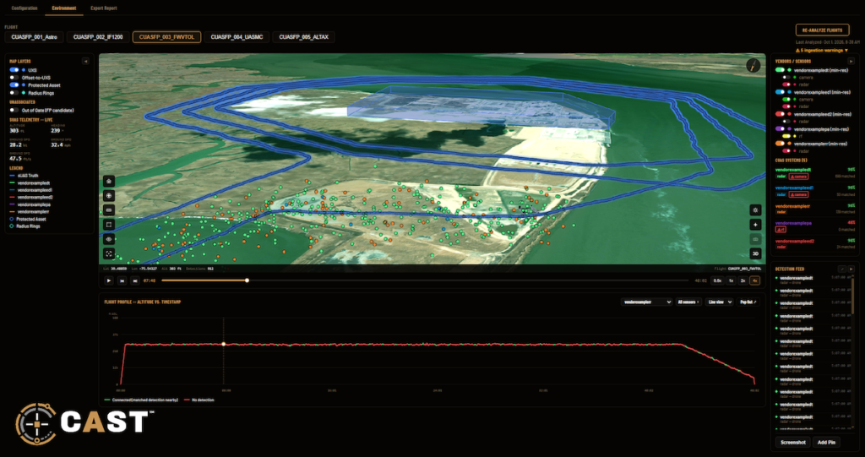This screenshot has height=457, width=865.
Task: Select flight CUASFP_004_UASMC
Action: 237,37
